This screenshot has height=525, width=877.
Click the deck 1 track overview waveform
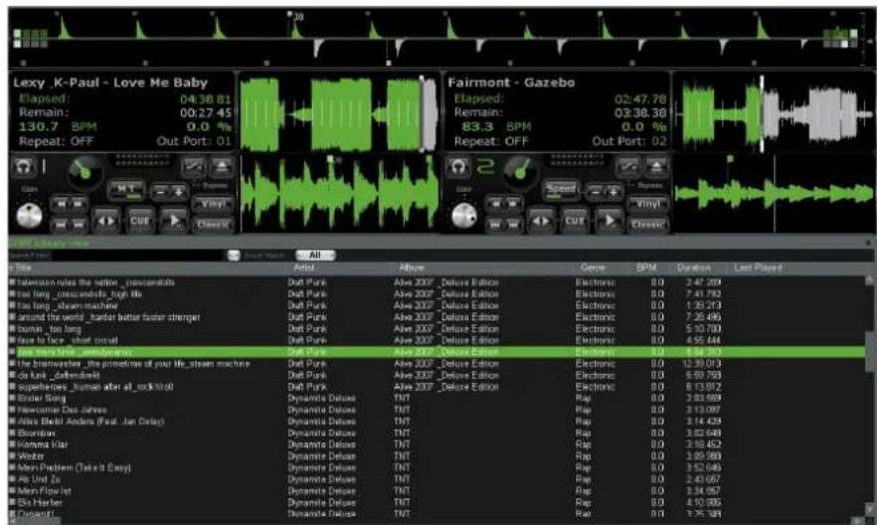(338, 114)
